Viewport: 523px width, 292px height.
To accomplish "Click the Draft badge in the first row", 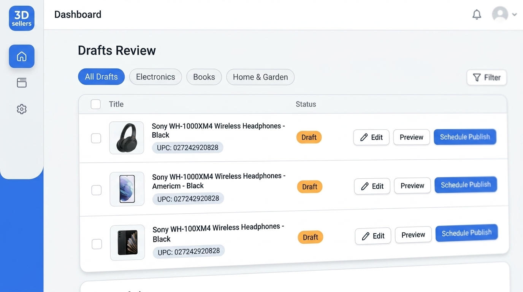I will click(309, 137).
